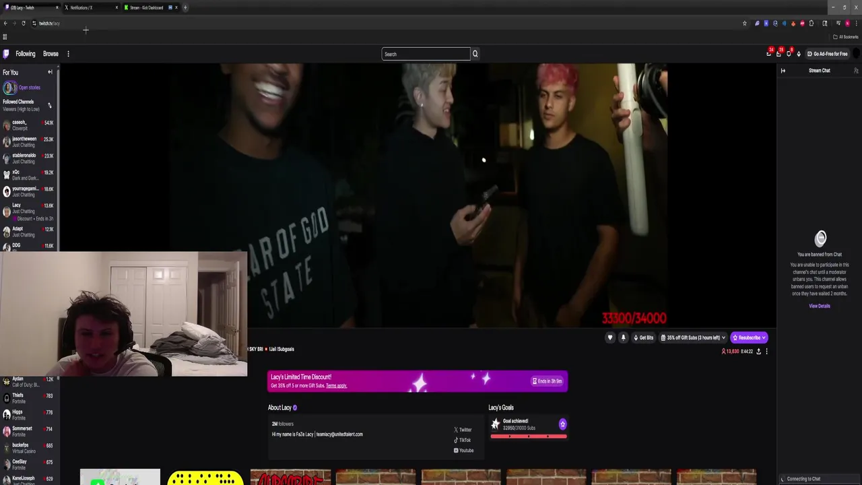Click the Ends in 3h 9m timer badge
This screenshot has height=485, width=862.
pyautogui.click(x=547, y=381)
